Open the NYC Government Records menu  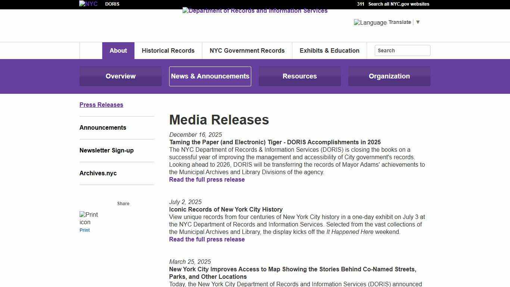click(247, 50)
